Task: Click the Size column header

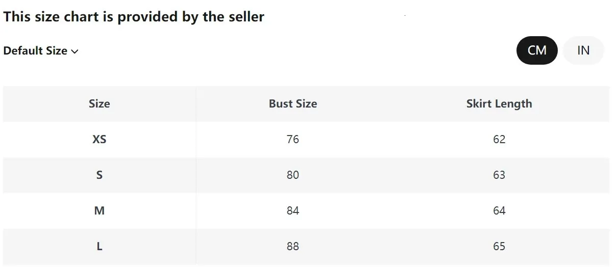Action: click(x=99, y=104)
